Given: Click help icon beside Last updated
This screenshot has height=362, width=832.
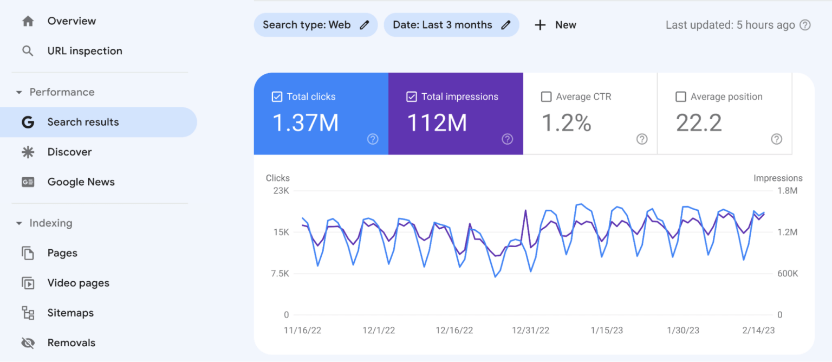Looking at the screenshot, I should coord(805,25).
